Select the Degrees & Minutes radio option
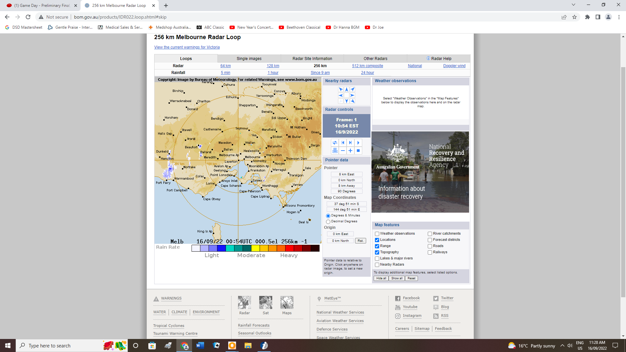The width and height of the screenshot is (626, 352). pos(328,216)
